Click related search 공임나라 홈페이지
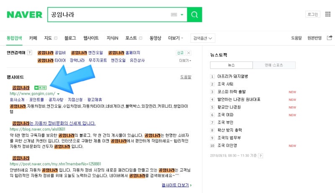 (x=124, y=53)
